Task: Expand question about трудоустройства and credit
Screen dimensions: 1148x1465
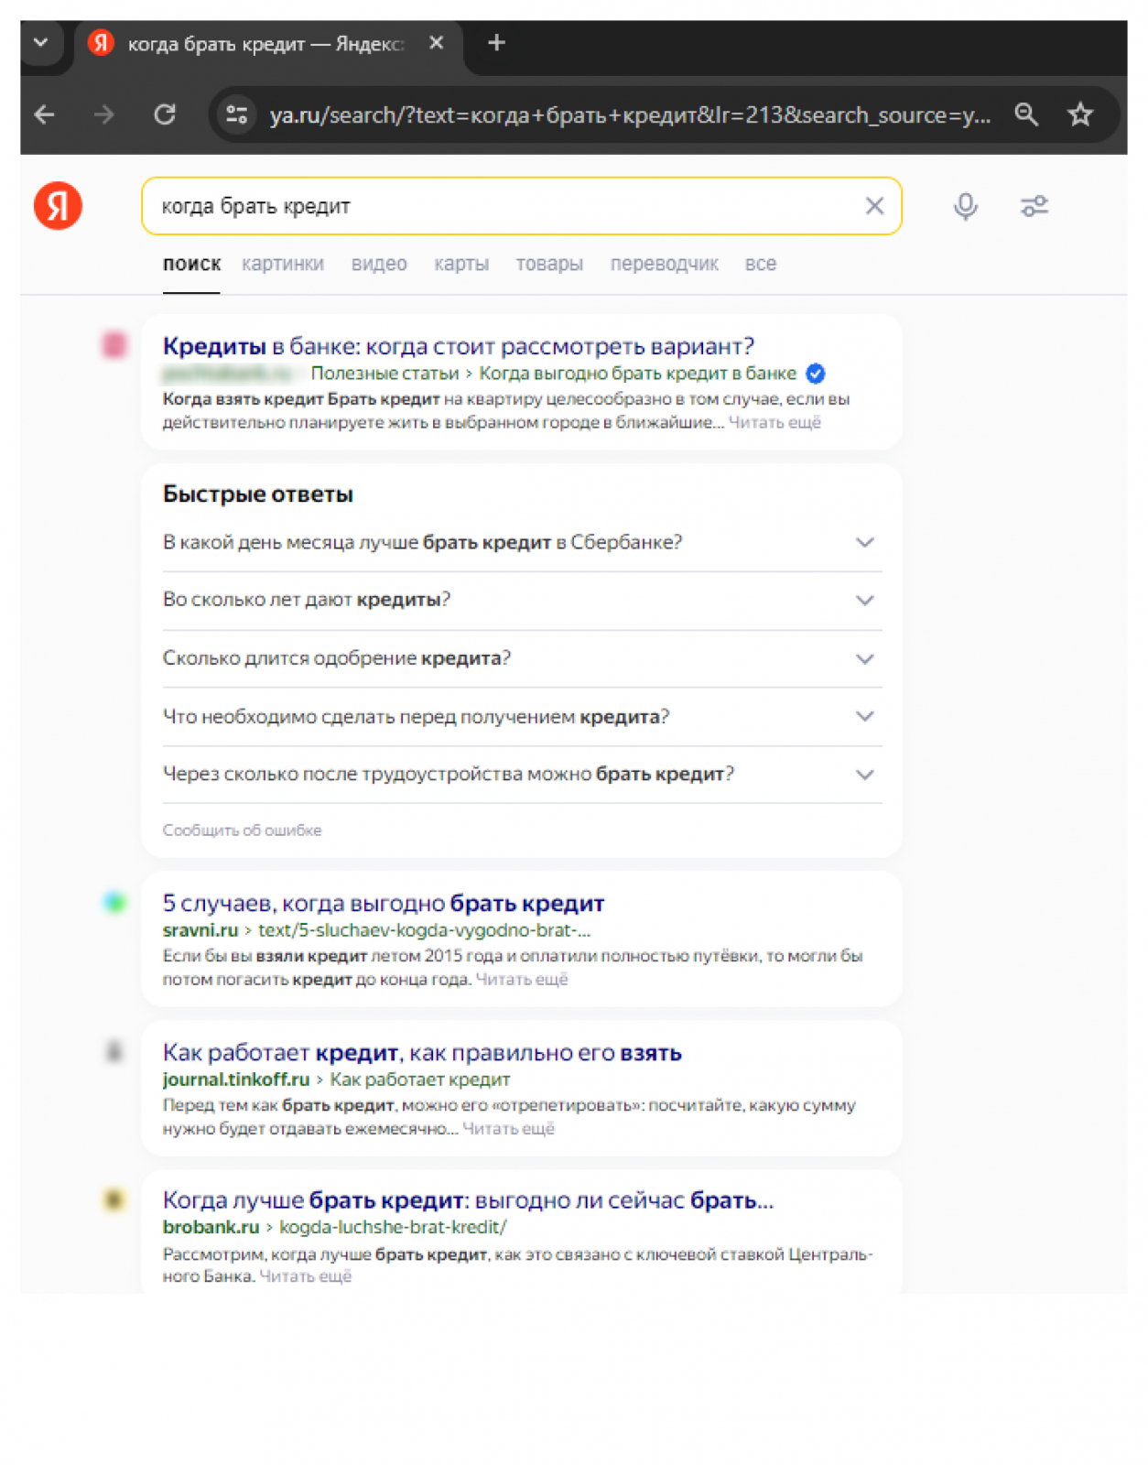Action: tap(864, 775)
